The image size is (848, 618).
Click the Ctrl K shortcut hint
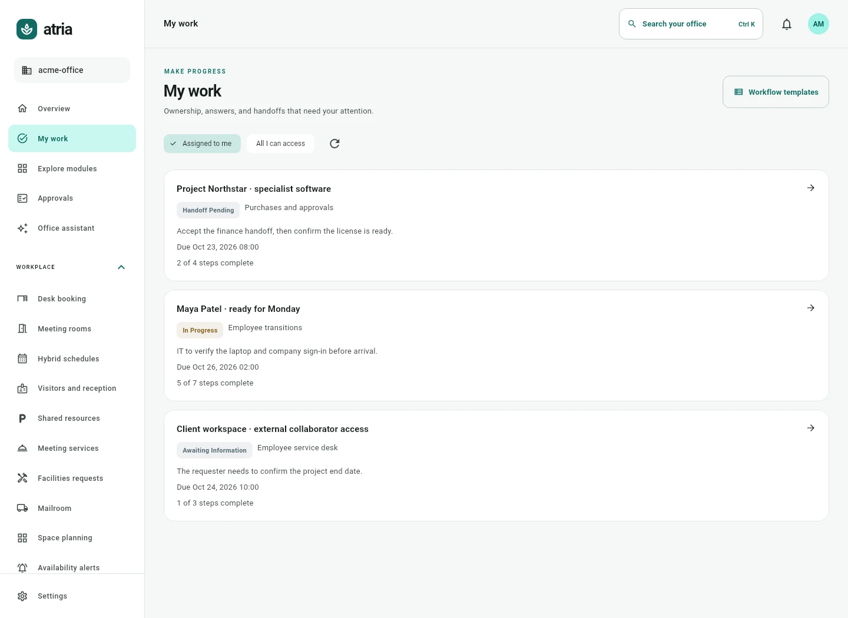coord(747,24)
